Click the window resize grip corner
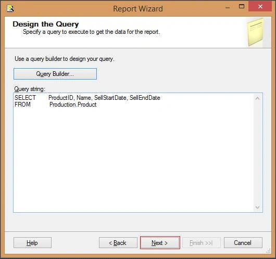The image size is (276, 259). click(x=268, y=251)
